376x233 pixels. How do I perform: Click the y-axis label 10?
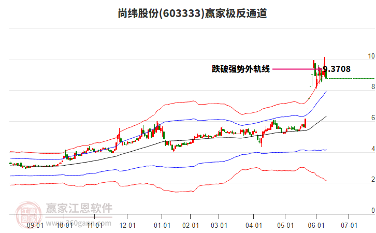tap(371, 56)
